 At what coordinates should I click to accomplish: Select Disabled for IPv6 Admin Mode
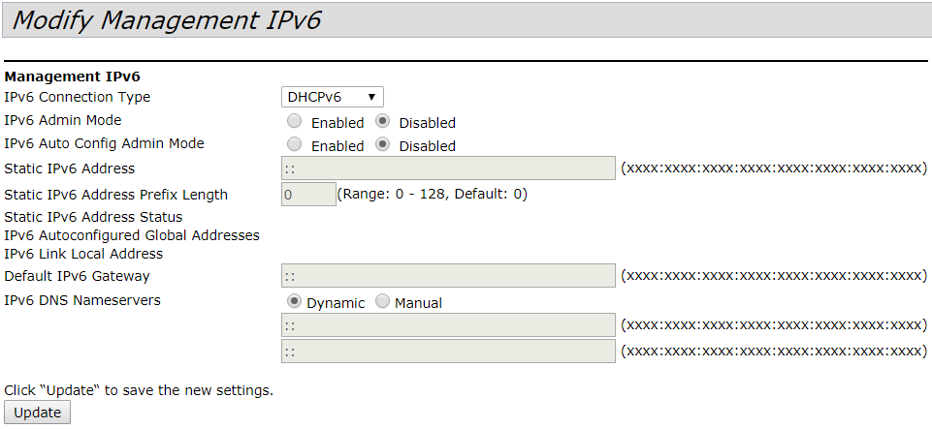382,122
